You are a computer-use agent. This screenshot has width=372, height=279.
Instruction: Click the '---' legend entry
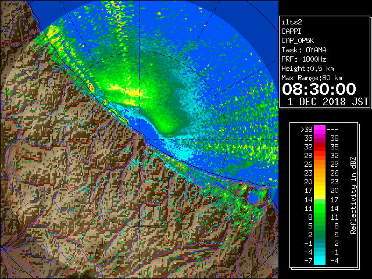click(x=332, y=130)
